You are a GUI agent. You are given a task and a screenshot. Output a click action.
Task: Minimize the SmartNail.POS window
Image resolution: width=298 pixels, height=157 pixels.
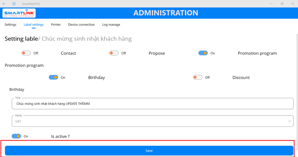[271, 3]
